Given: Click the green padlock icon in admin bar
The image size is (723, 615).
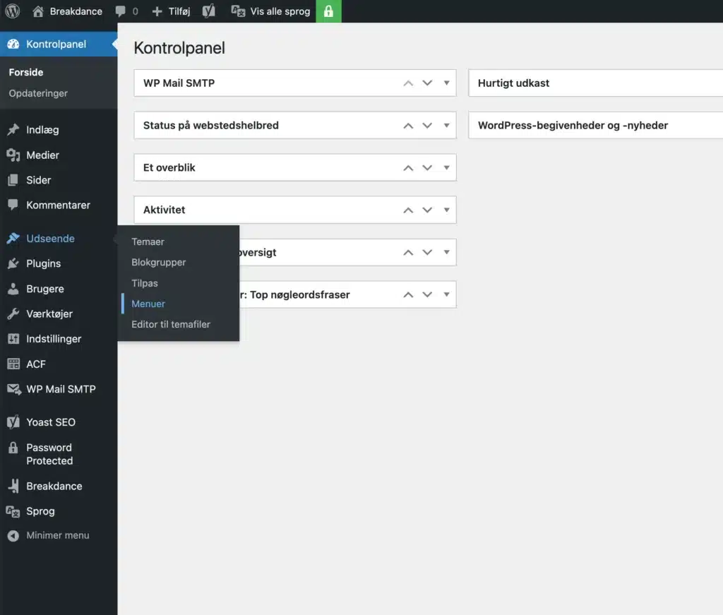Looking at the screenshot, I should (328, 11).
